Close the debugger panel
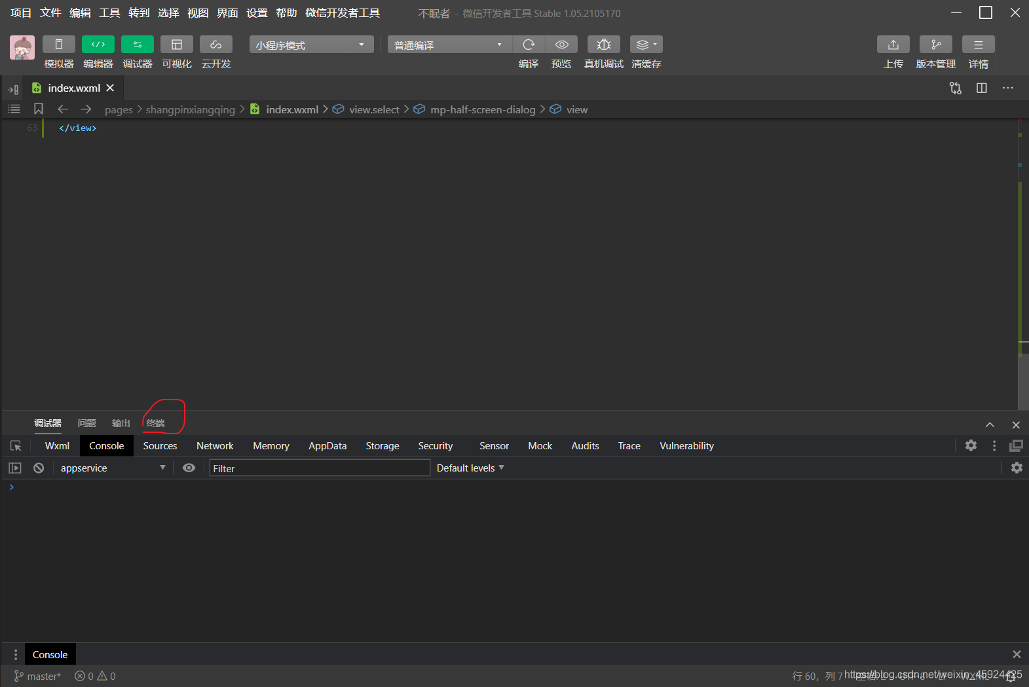 click(x=1016, y=425)
